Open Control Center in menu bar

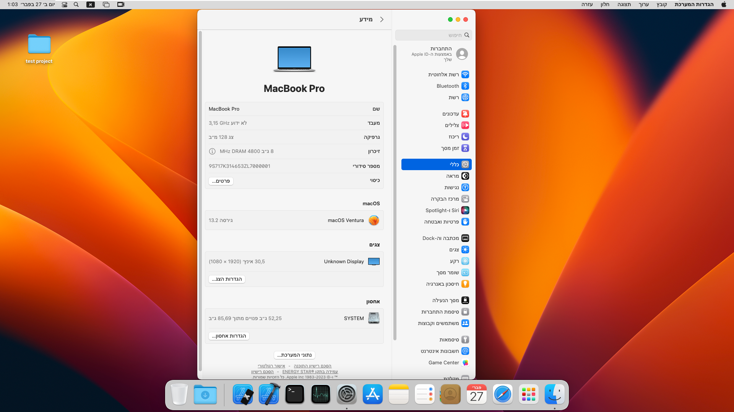coord(64,5)
